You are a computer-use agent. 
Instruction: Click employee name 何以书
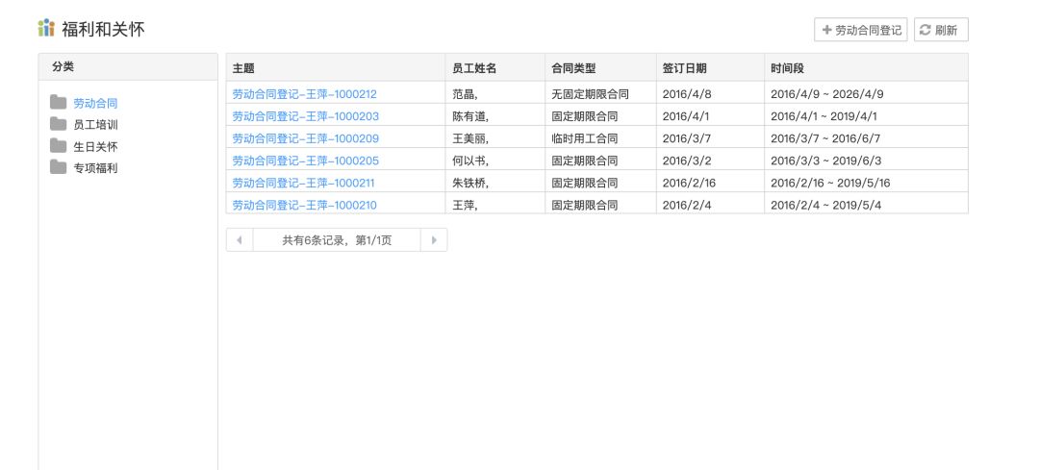point(470,161)
